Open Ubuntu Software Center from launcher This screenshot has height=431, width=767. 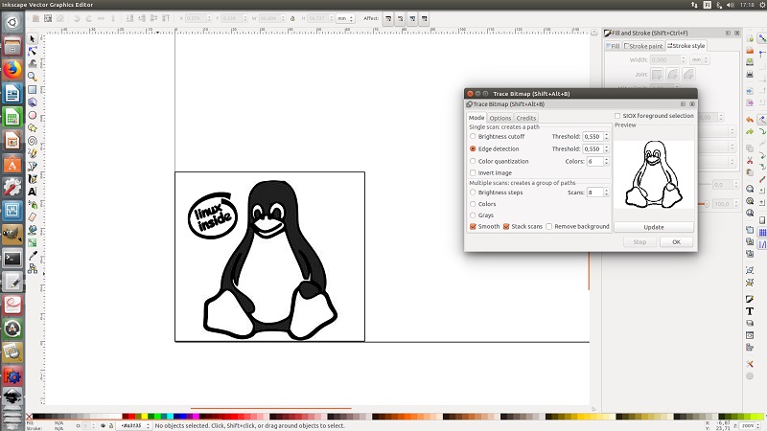coord(12,164)
